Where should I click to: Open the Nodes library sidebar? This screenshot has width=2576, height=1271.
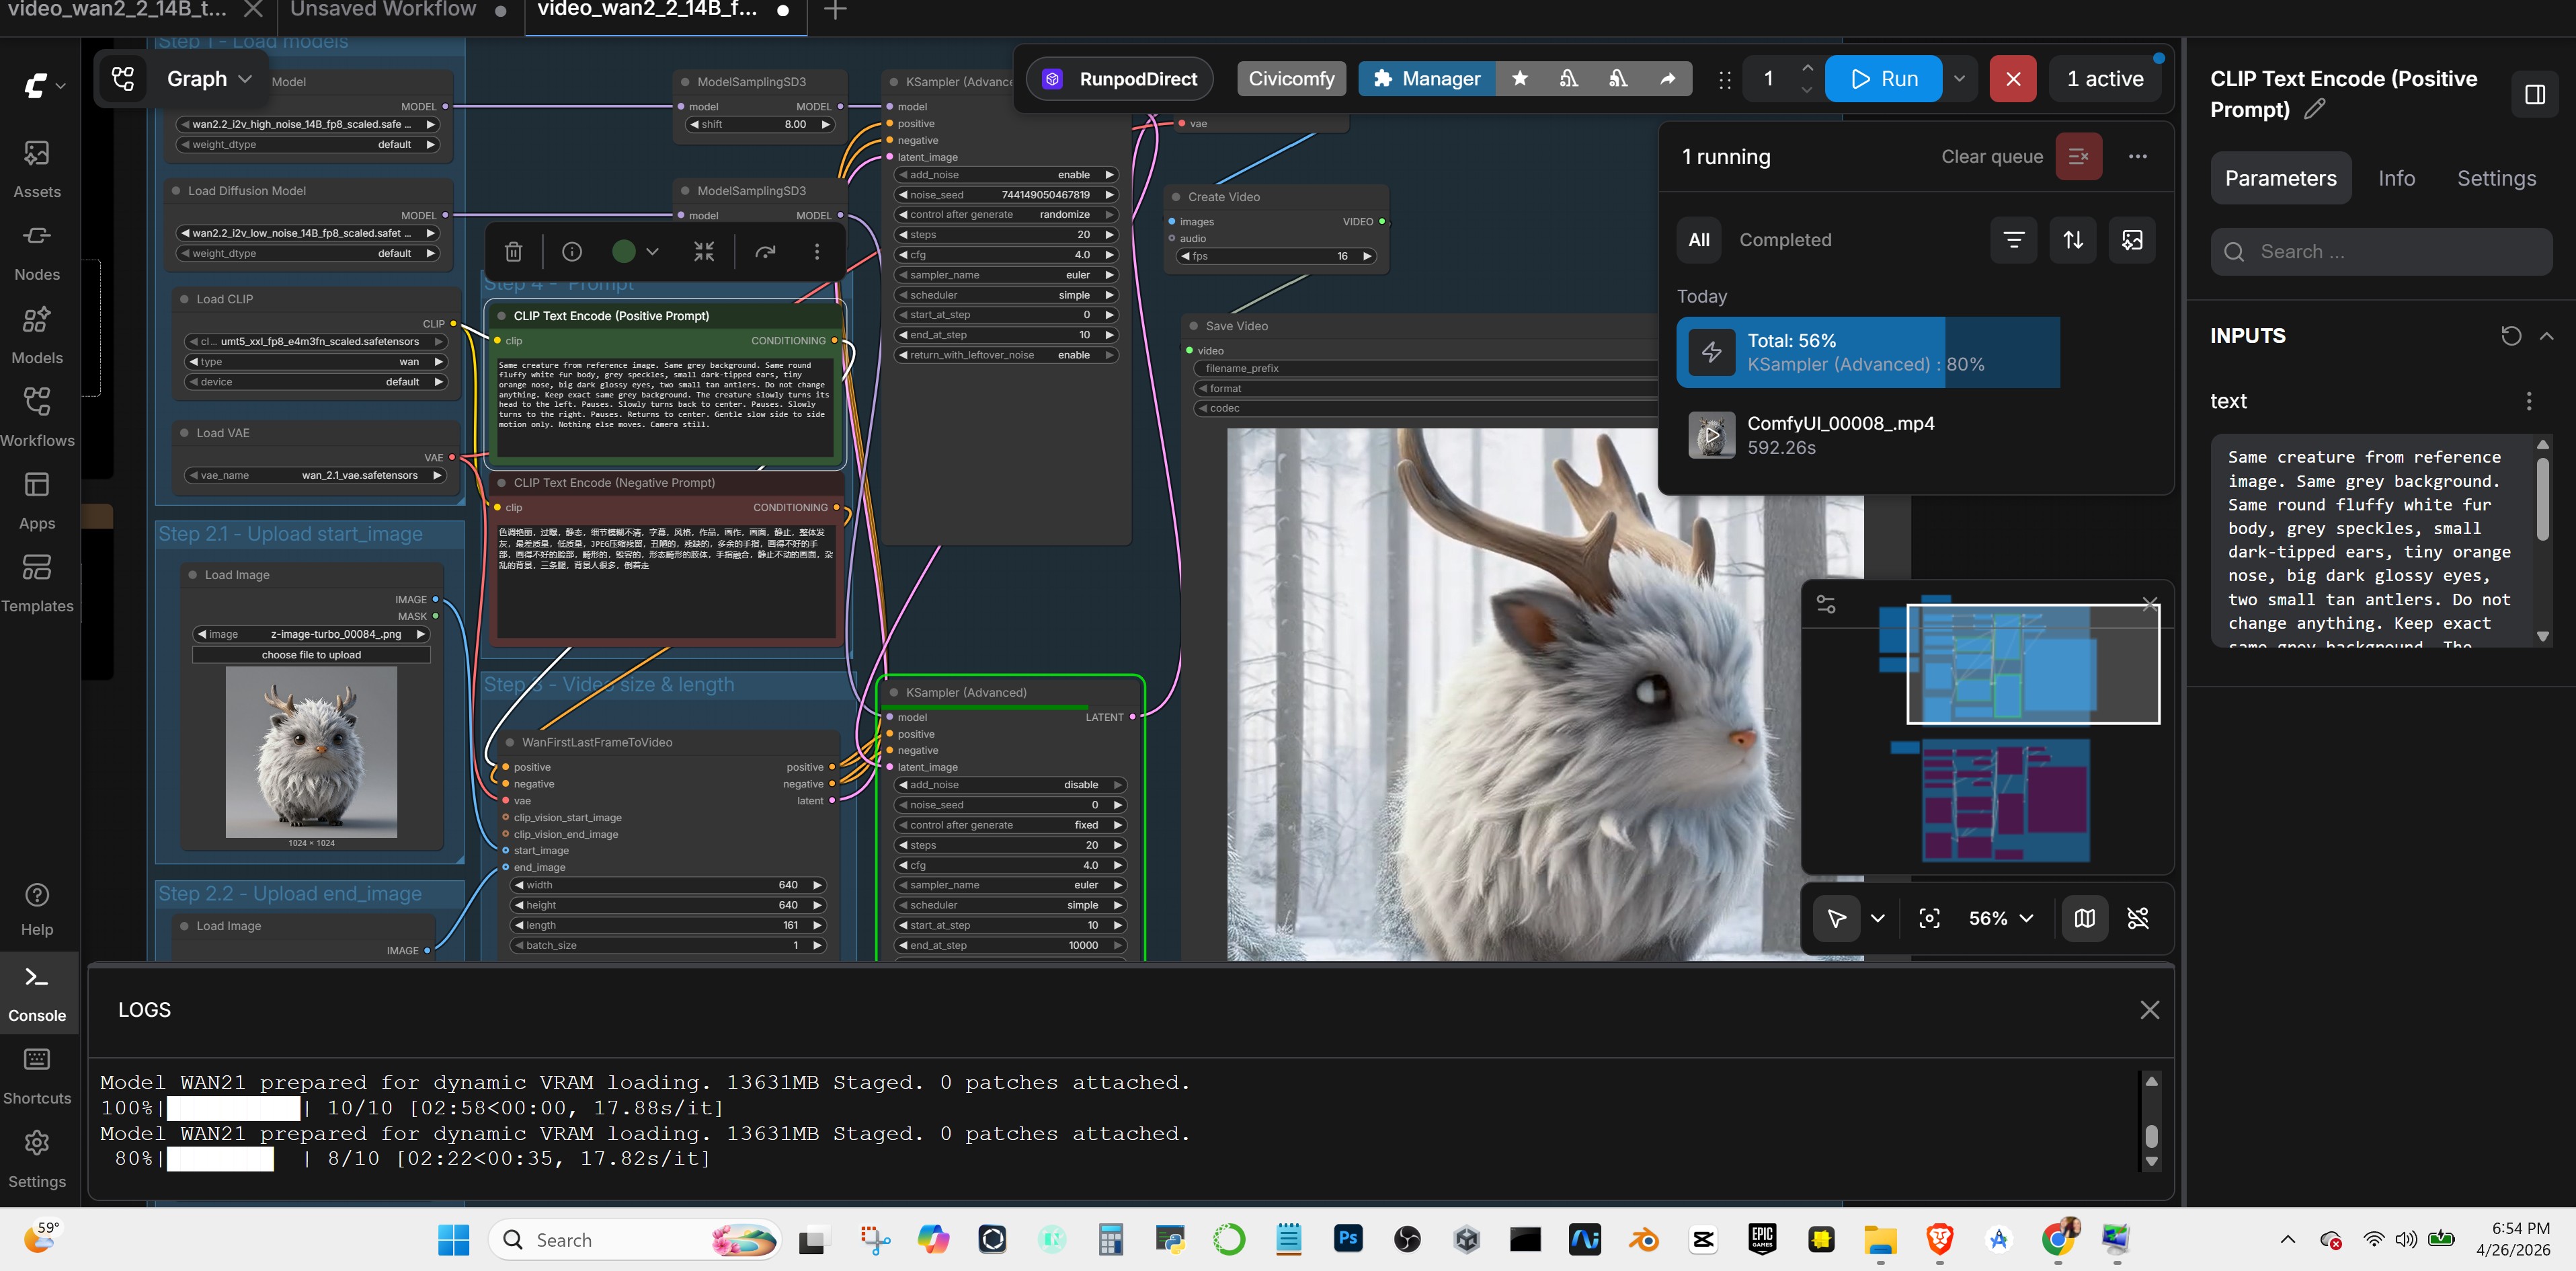(x=37, y=251)
